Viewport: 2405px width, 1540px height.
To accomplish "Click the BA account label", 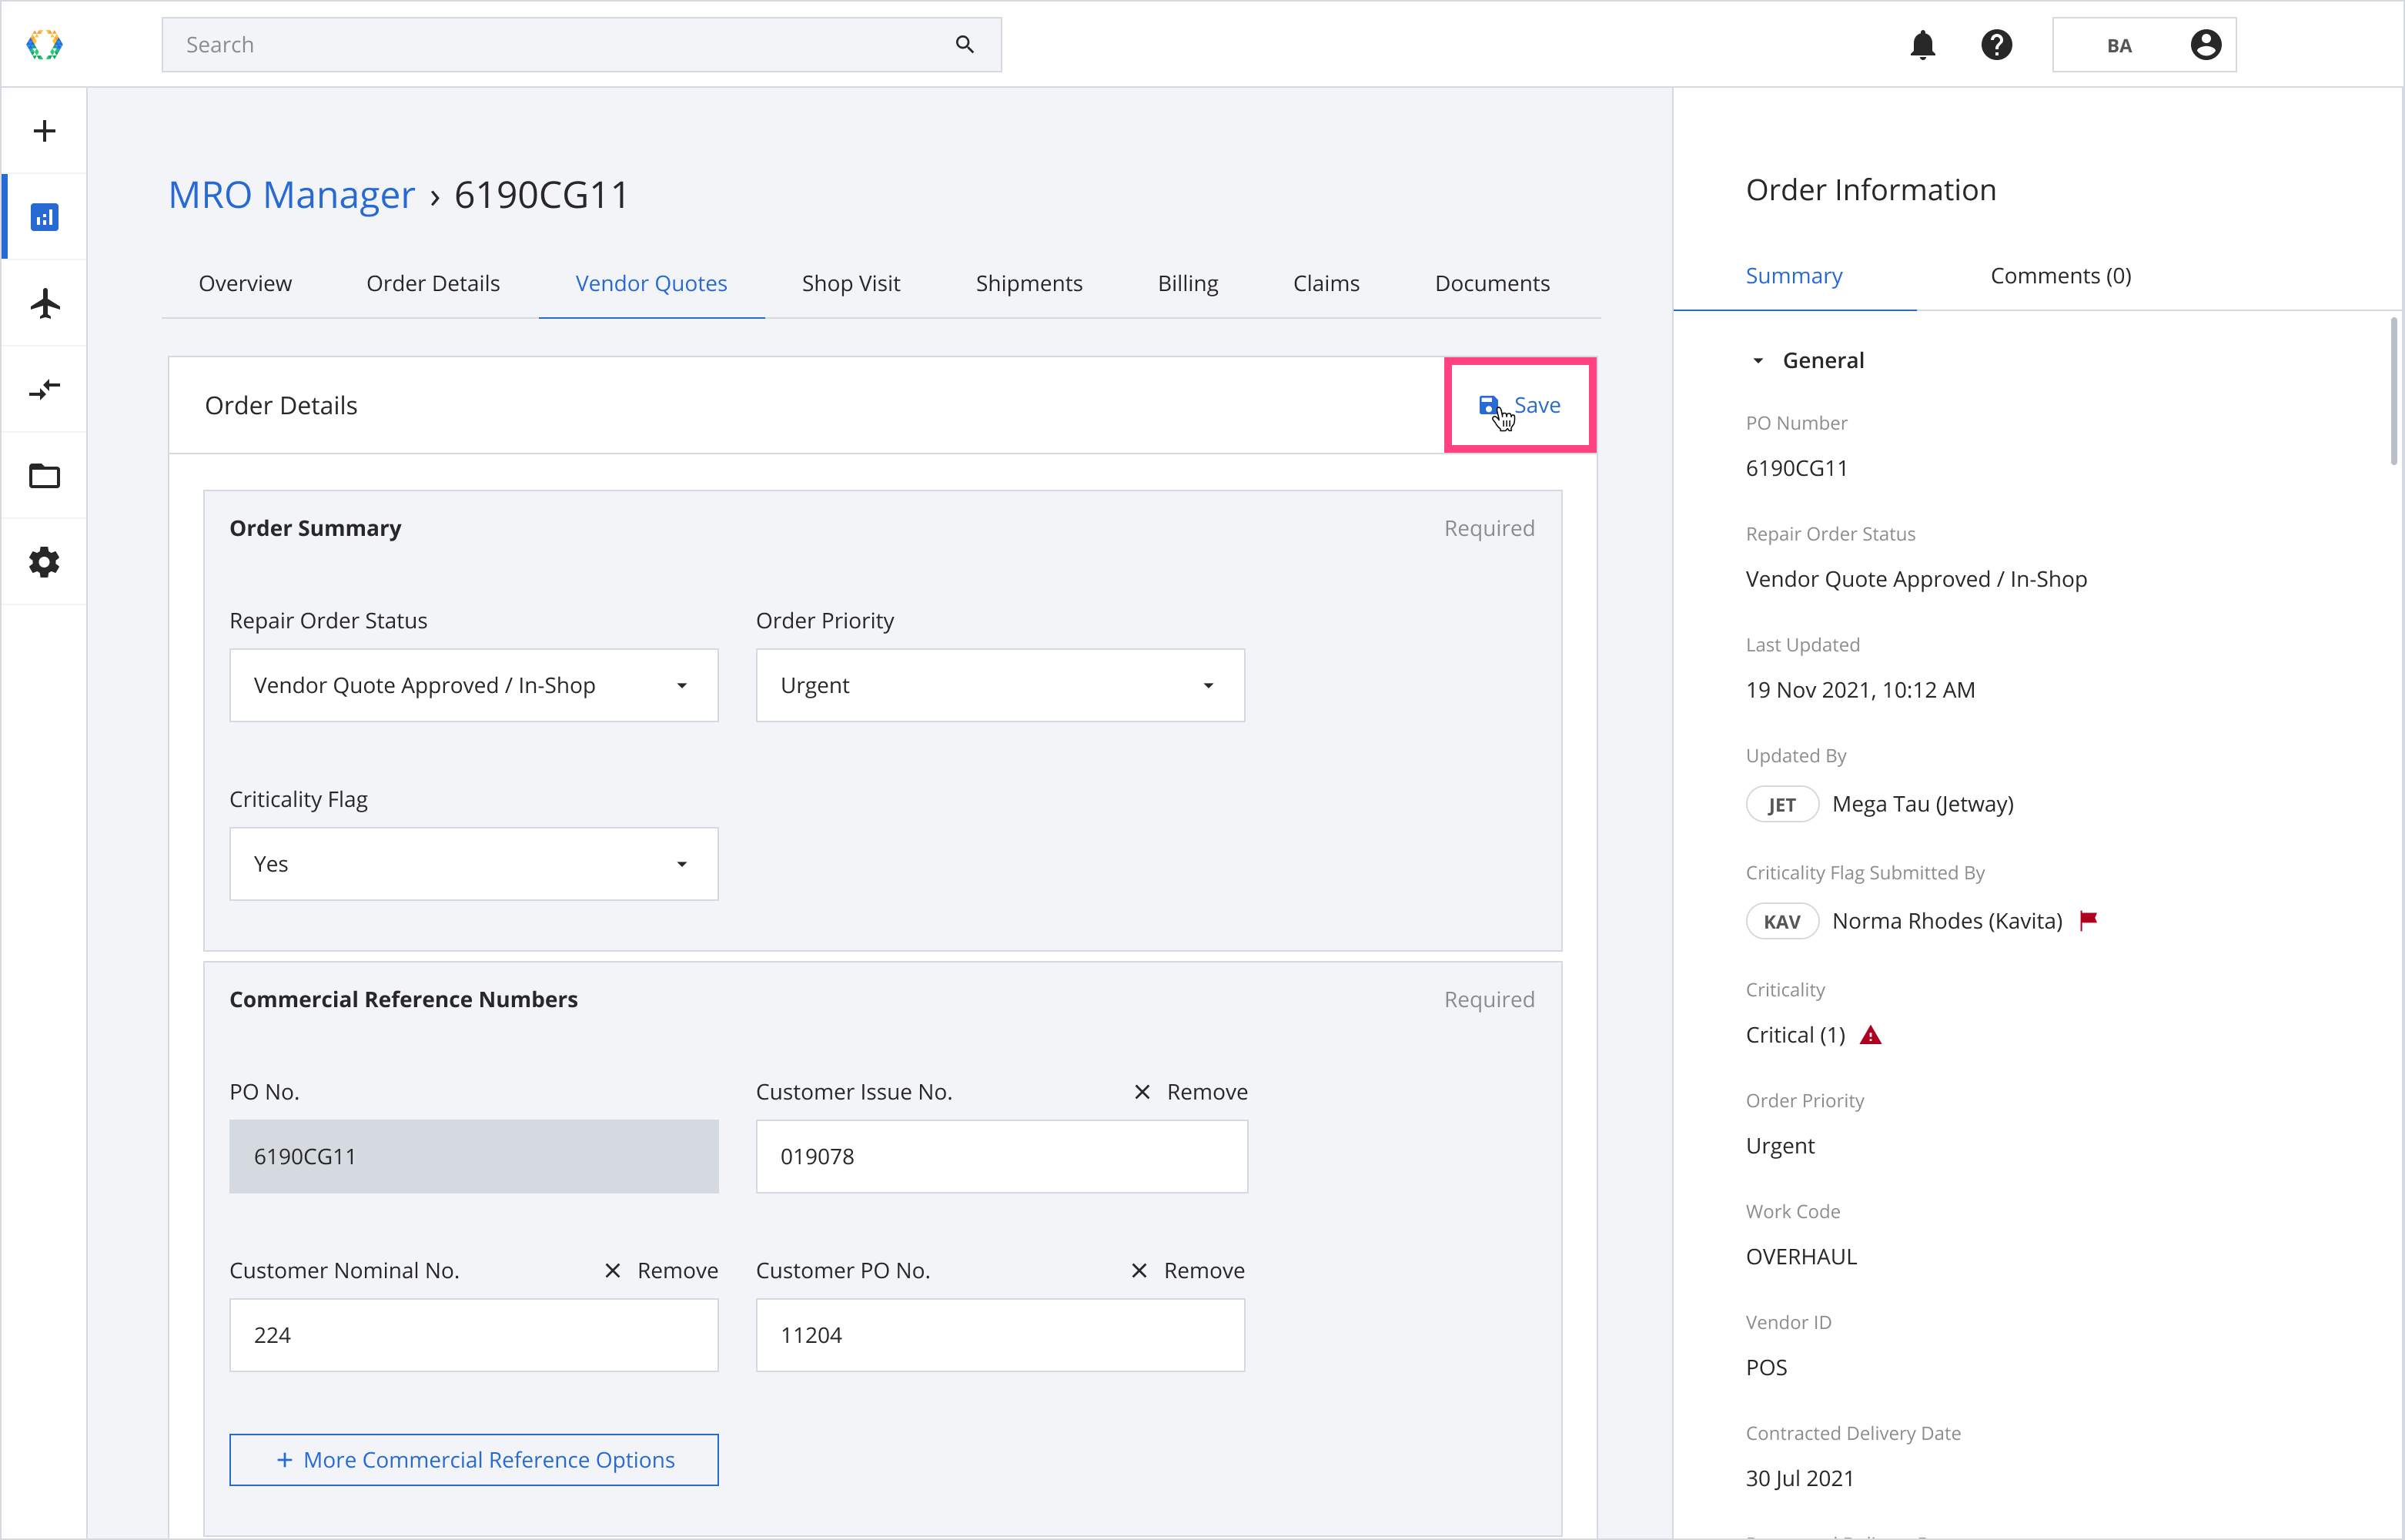I will coord(2118,46).
